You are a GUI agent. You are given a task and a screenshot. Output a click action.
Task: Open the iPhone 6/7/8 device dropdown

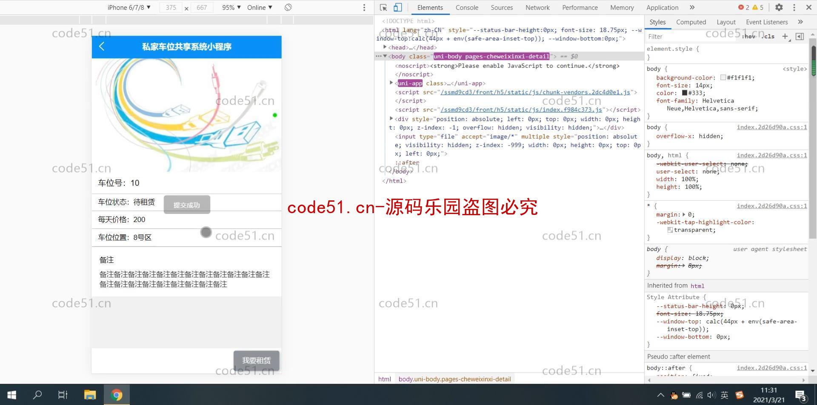click(129, 8)
